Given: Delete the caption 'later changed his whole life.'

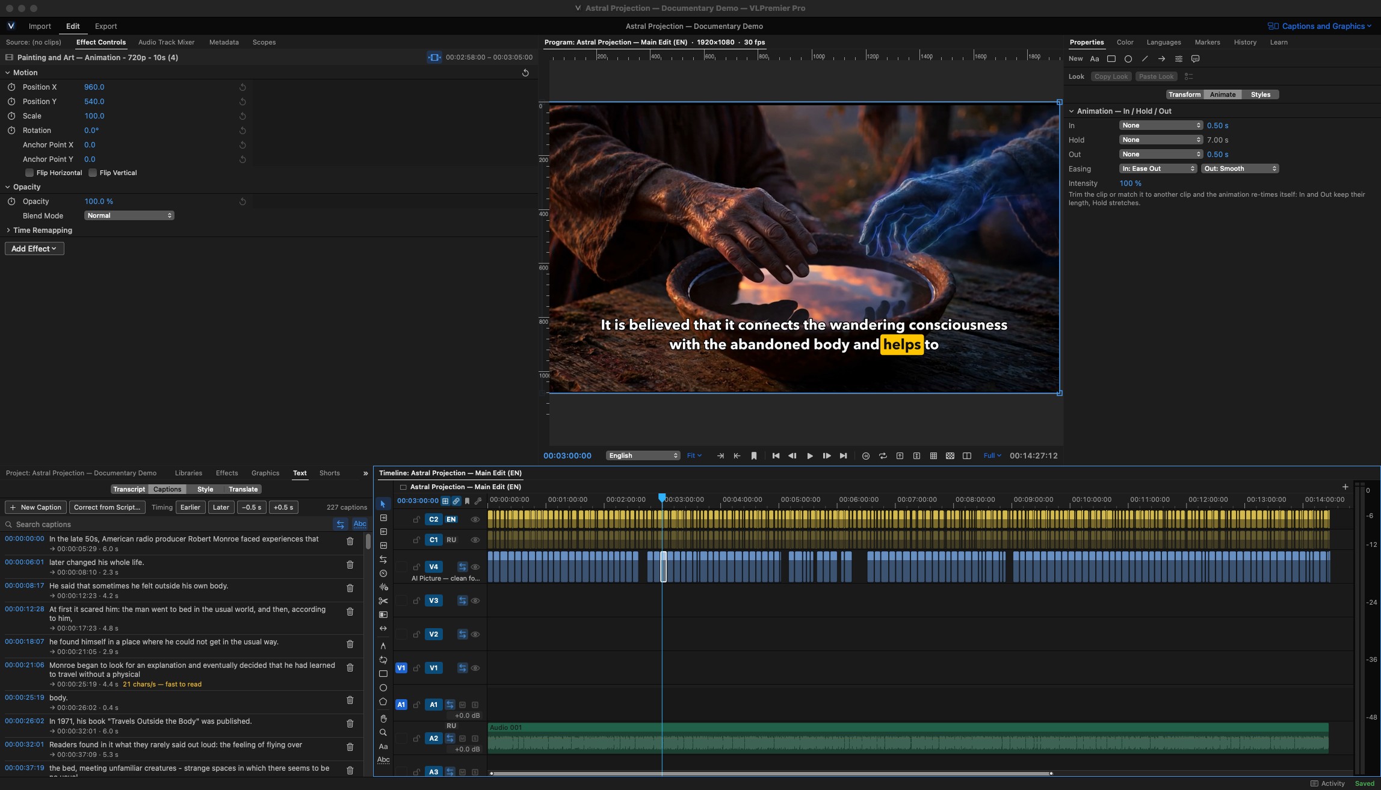Looking at the screenshot, I should point(350,564).
